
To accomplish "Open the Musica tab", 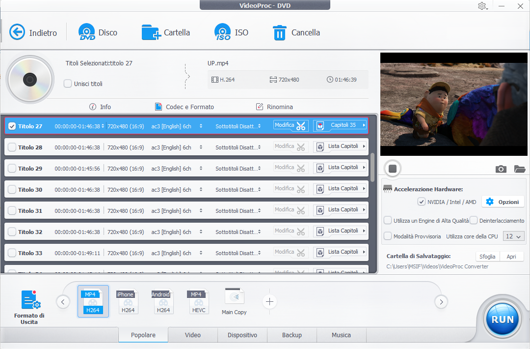I will pos(341,335).
